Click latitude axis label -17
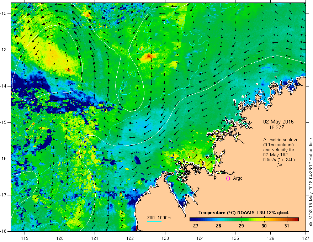 (4, 195)
